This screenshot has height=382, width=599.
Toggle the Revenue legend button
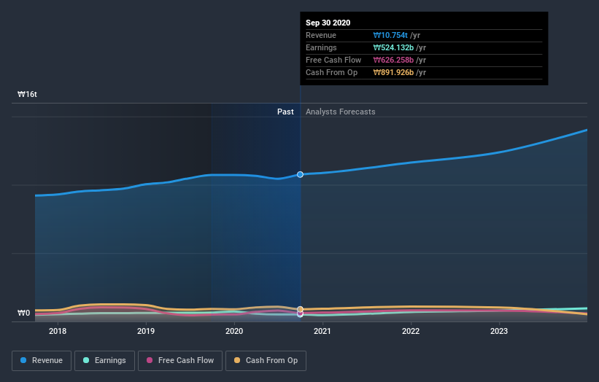pyautogui.click(x=42, y=361)
